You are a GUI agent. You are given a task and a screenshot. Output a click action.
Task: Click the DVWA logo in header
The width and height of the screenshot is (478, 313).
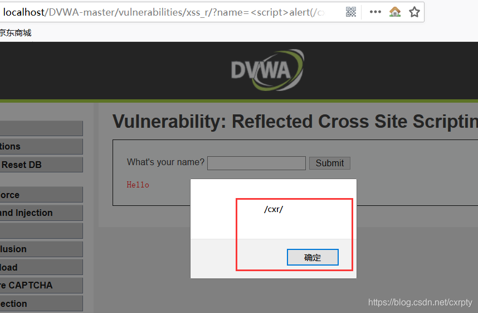click(267, 70)
